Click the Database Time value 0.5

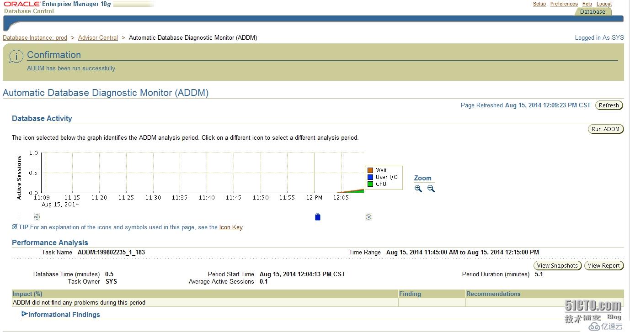coord(109,274)
